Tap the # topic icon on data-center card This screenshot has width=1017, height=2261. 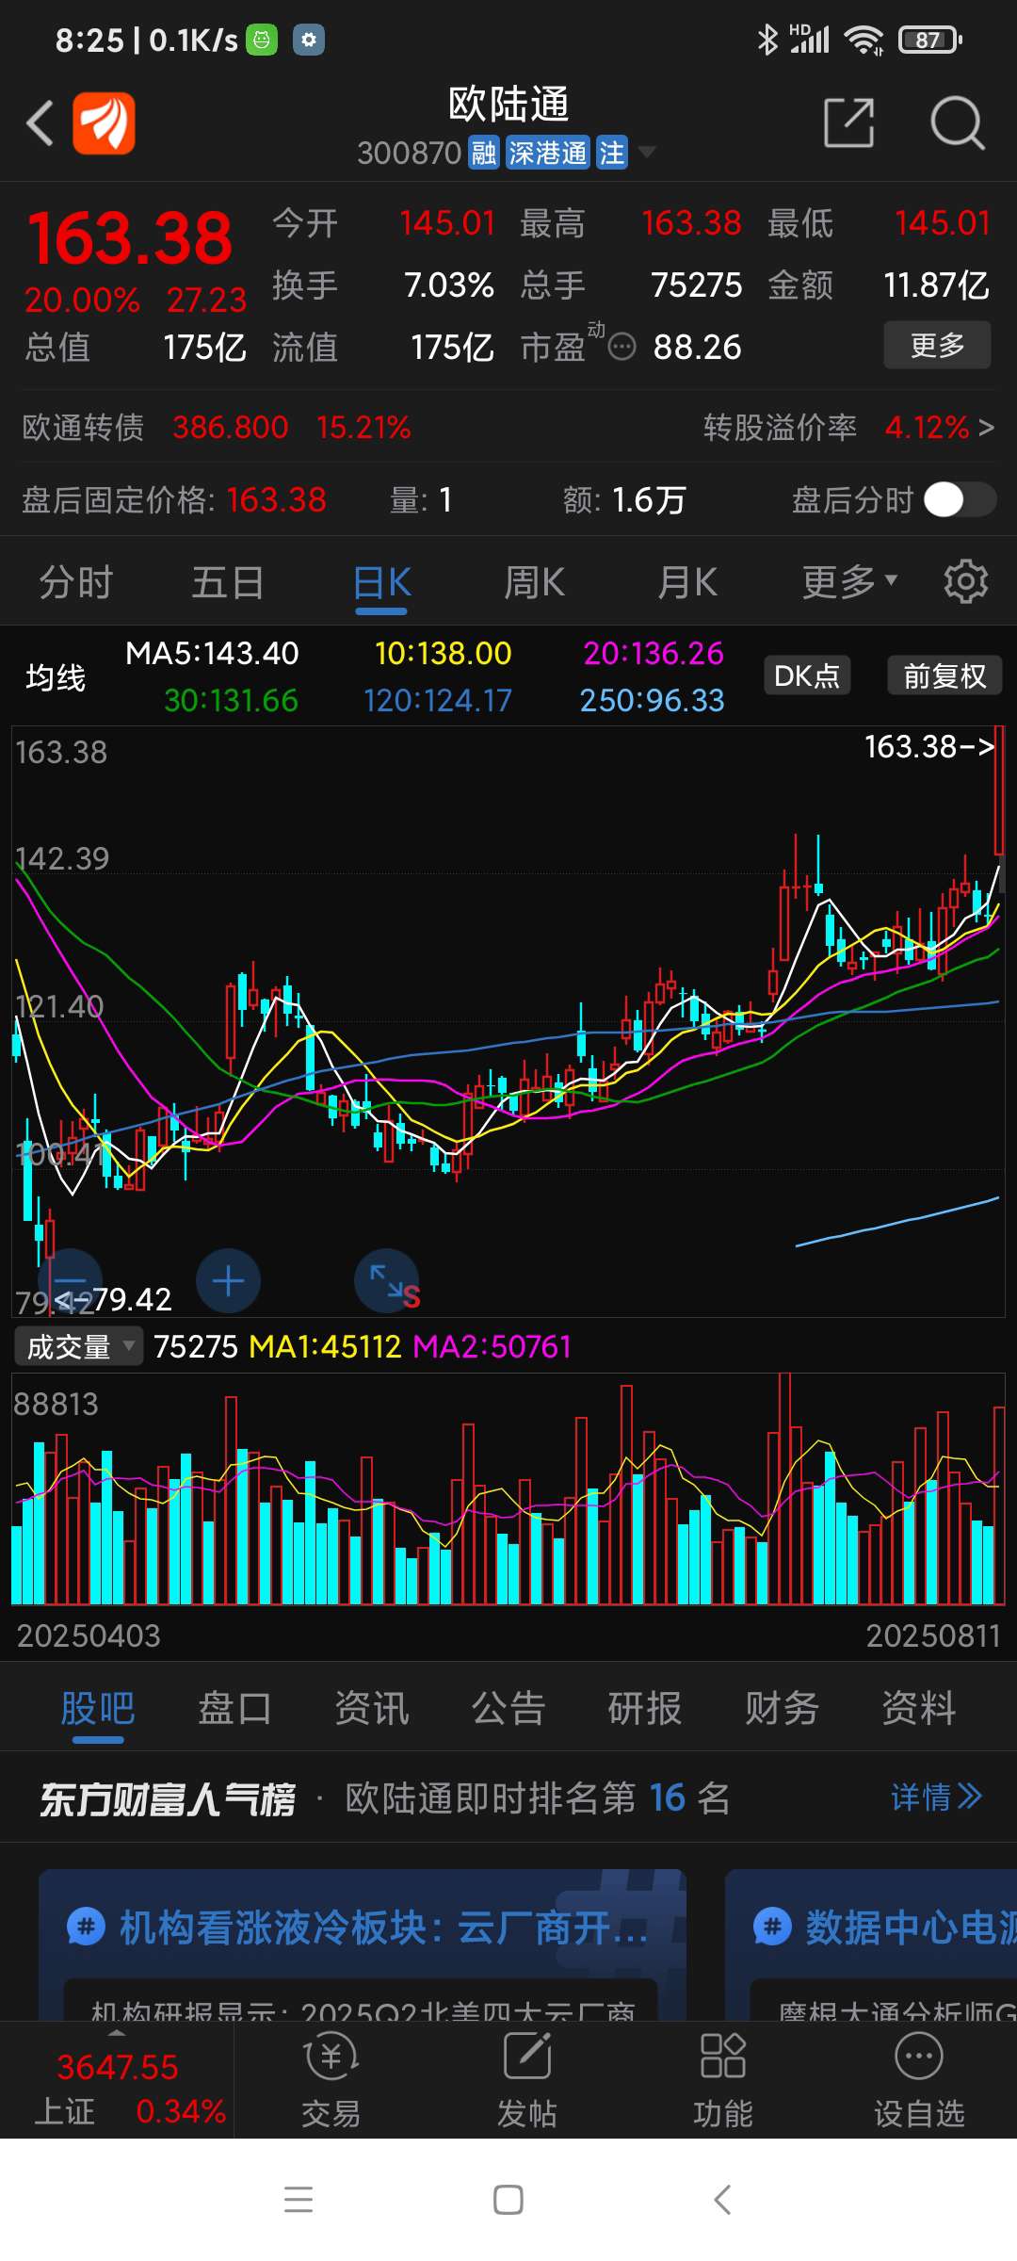pos(772,1927)
